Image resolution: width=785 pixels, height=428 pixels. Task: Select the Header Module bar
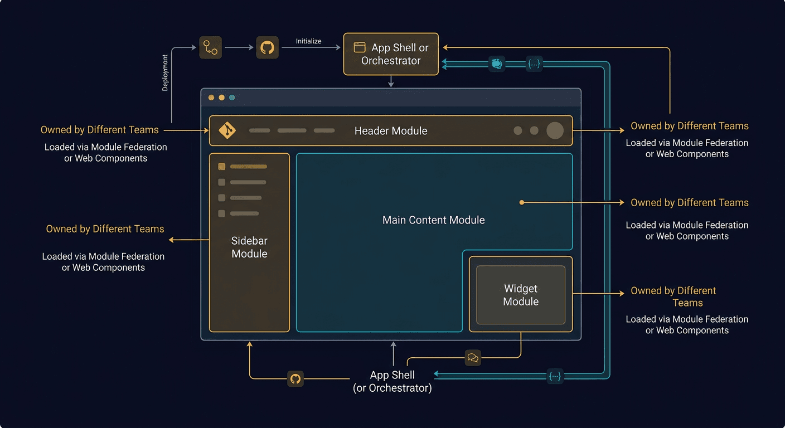pyautogui.click(x=390, y=130)
